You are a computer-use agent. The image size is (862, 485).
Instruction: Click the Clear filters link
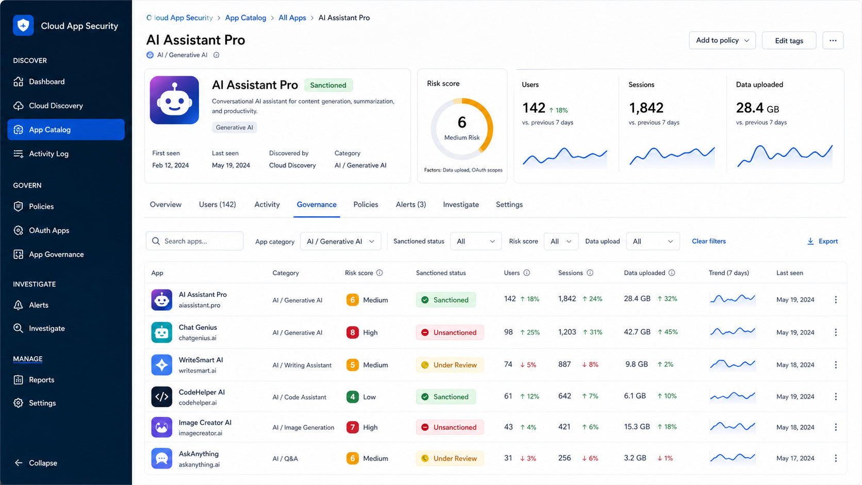[708, 241]
